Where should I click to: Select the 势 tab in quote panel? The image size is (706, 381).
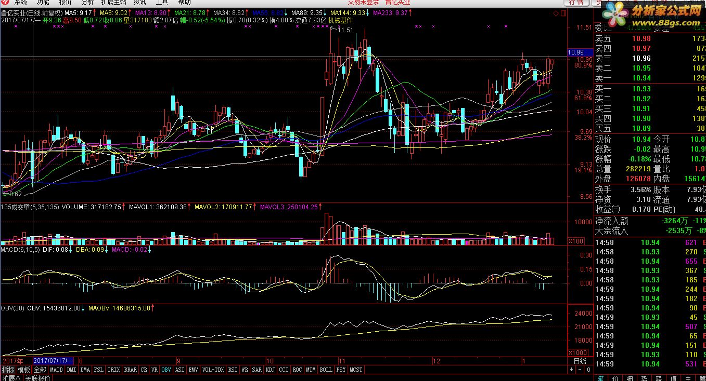pyautogui.click(x=644, y=378)
